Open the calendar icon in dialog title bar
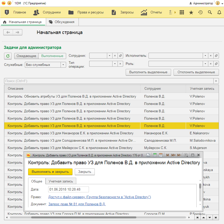This screenshot has width=224, height=224. (x=161, y=155)
